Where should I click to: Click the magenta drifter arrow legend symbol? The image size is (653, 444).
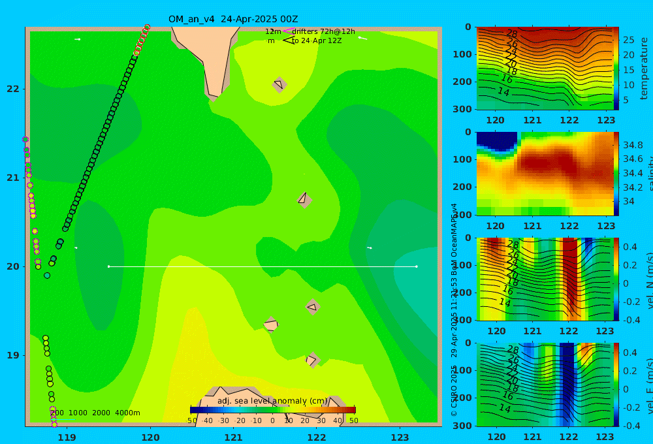tap(289, 31)
